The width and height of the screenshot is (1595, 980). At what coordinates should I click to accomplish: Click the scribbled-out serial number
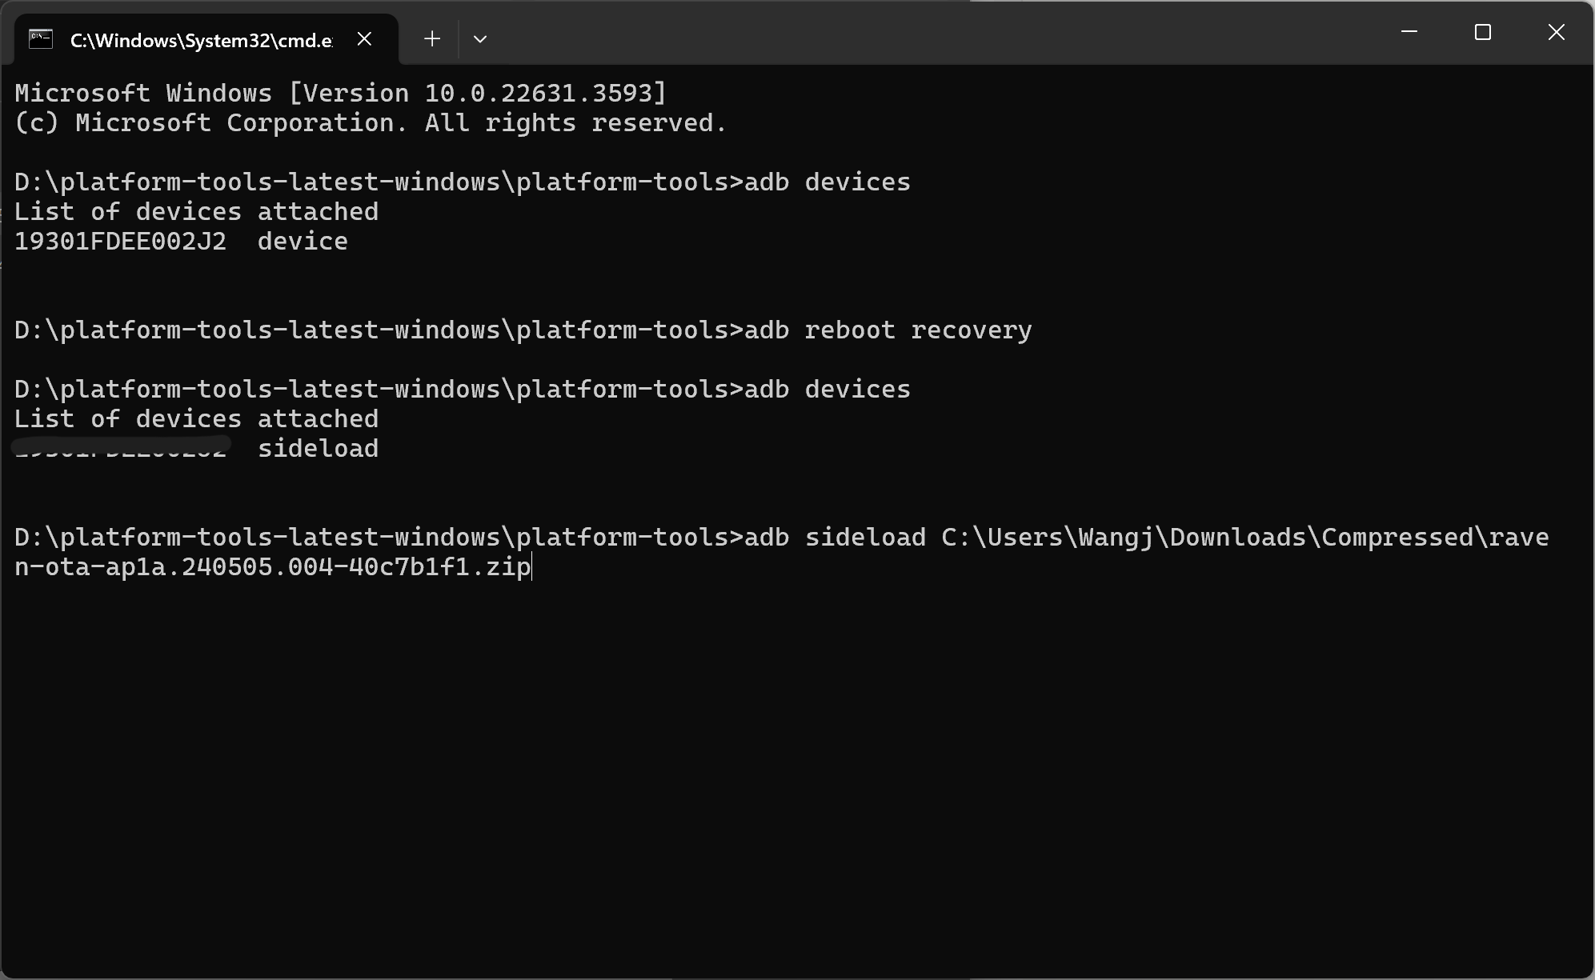(x=122, y=448)
